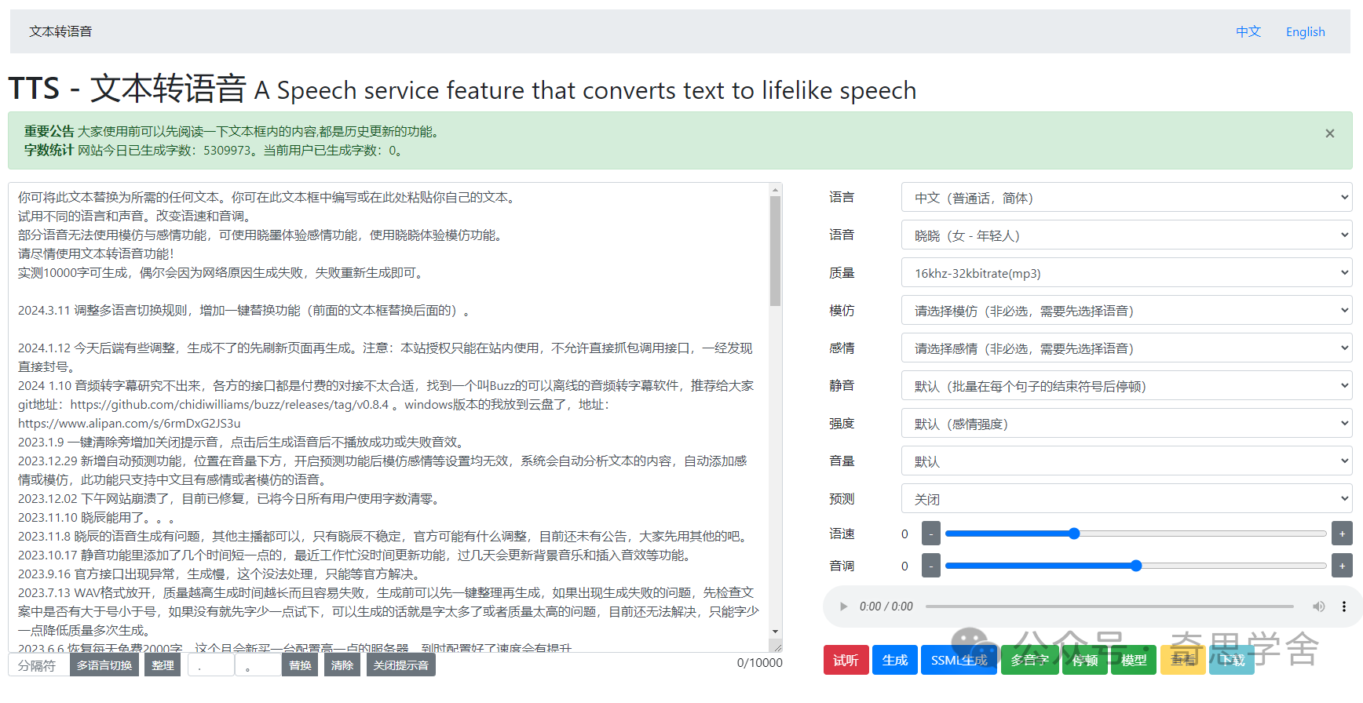Screen dimensions: 1363x703
Task: Lower pitch with the minus button
Action: pos(931,566)
